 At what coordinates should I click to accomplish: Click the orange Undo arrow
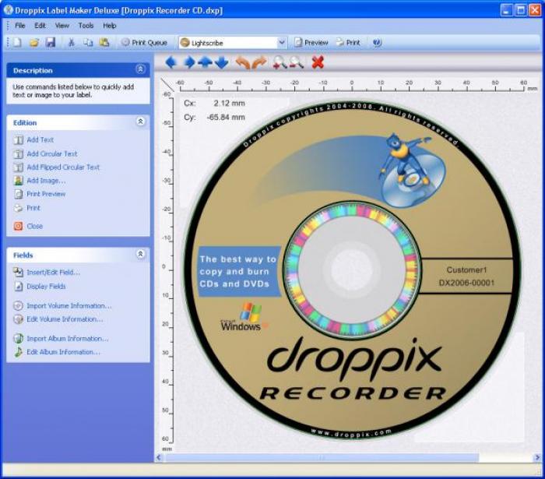tap(243, 62)
